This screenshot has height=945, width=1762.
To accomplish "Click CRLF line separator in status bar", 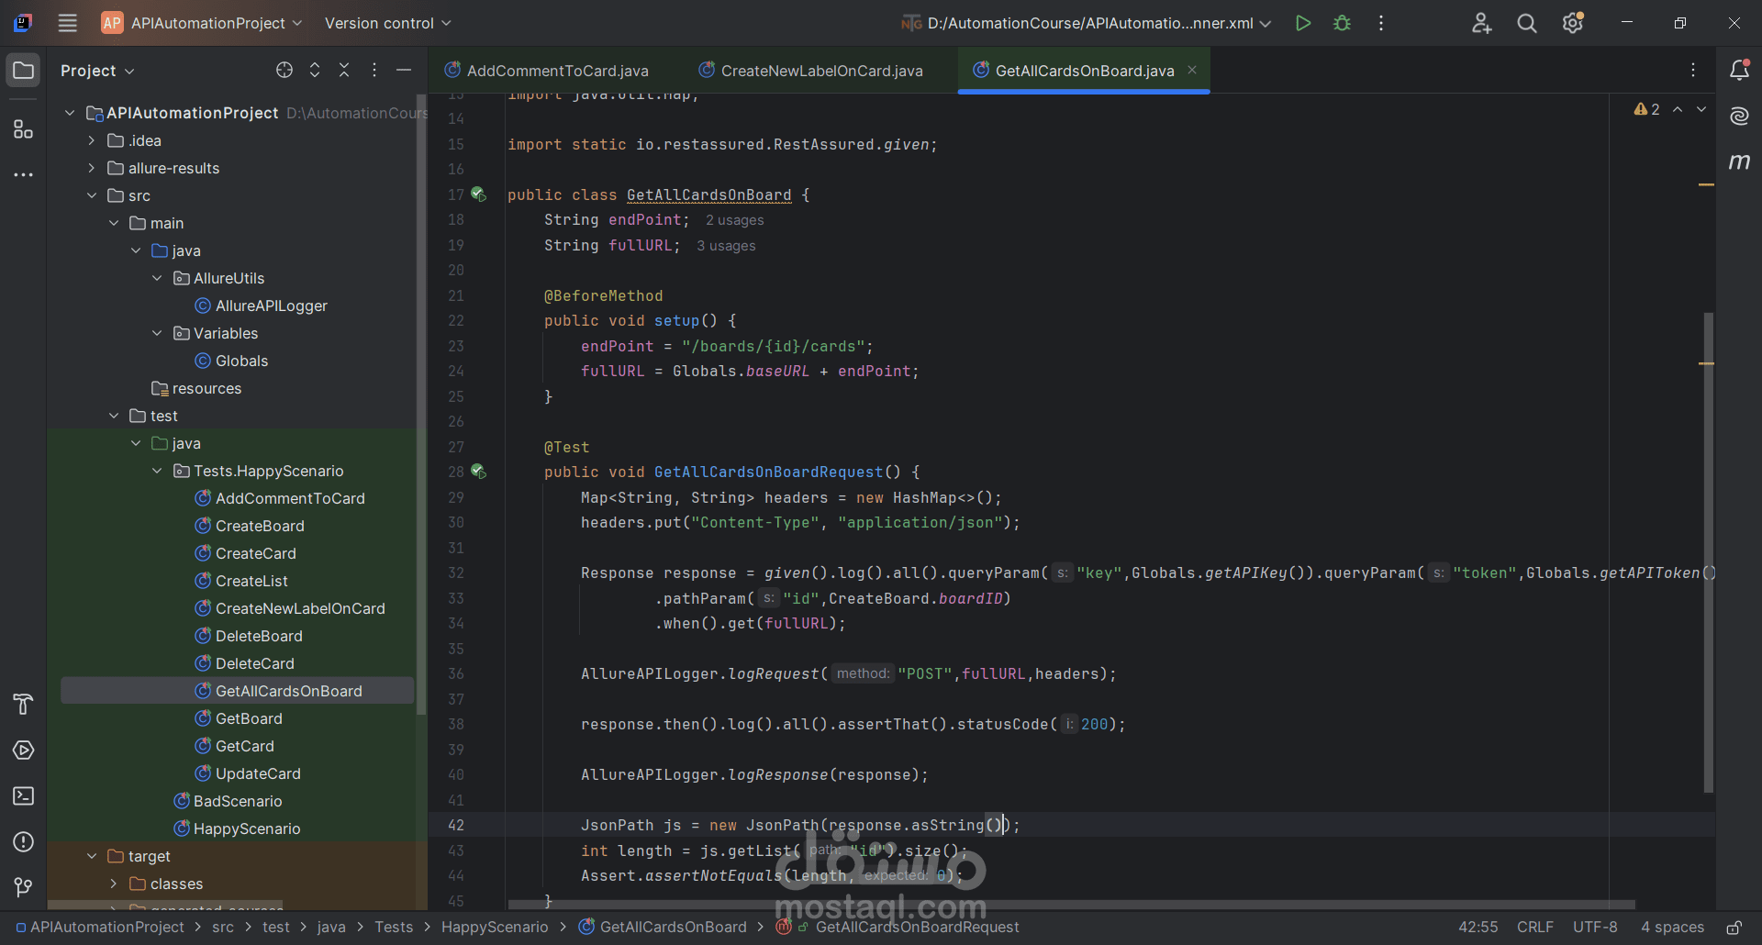I will click(x=1535, y=928).
